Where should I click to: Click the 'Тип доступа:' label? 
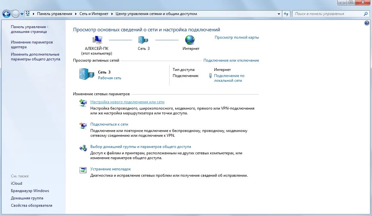click(184, 70)
